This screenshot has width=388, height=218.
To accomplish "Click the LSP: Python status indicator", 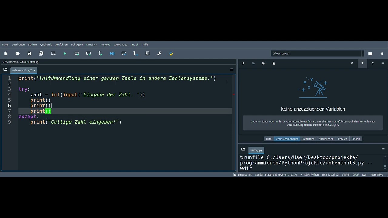I will 309,175.
